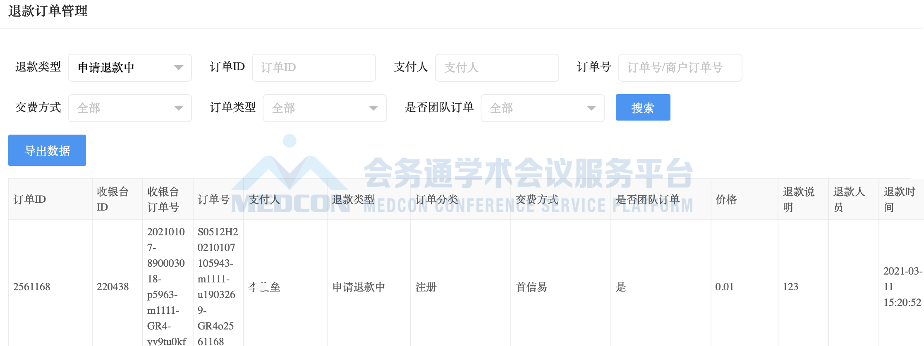Click the 退款时间 column header
This screenshot has height=346, width=924.
(x=899, y=199)
